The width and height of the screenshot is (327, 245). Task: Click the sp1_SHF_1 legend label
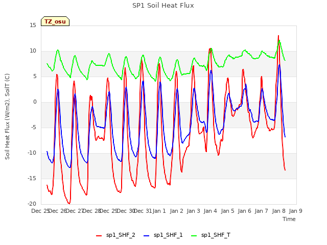click(x=168, y=235)
